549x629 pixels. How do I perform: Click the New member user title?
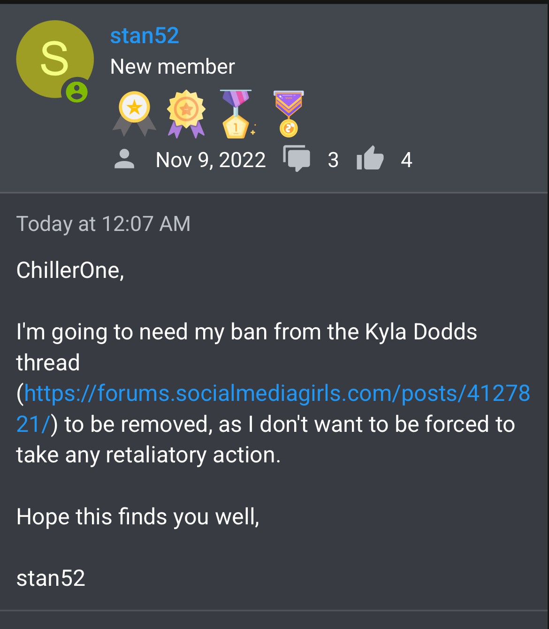click(x=172, y=67)
